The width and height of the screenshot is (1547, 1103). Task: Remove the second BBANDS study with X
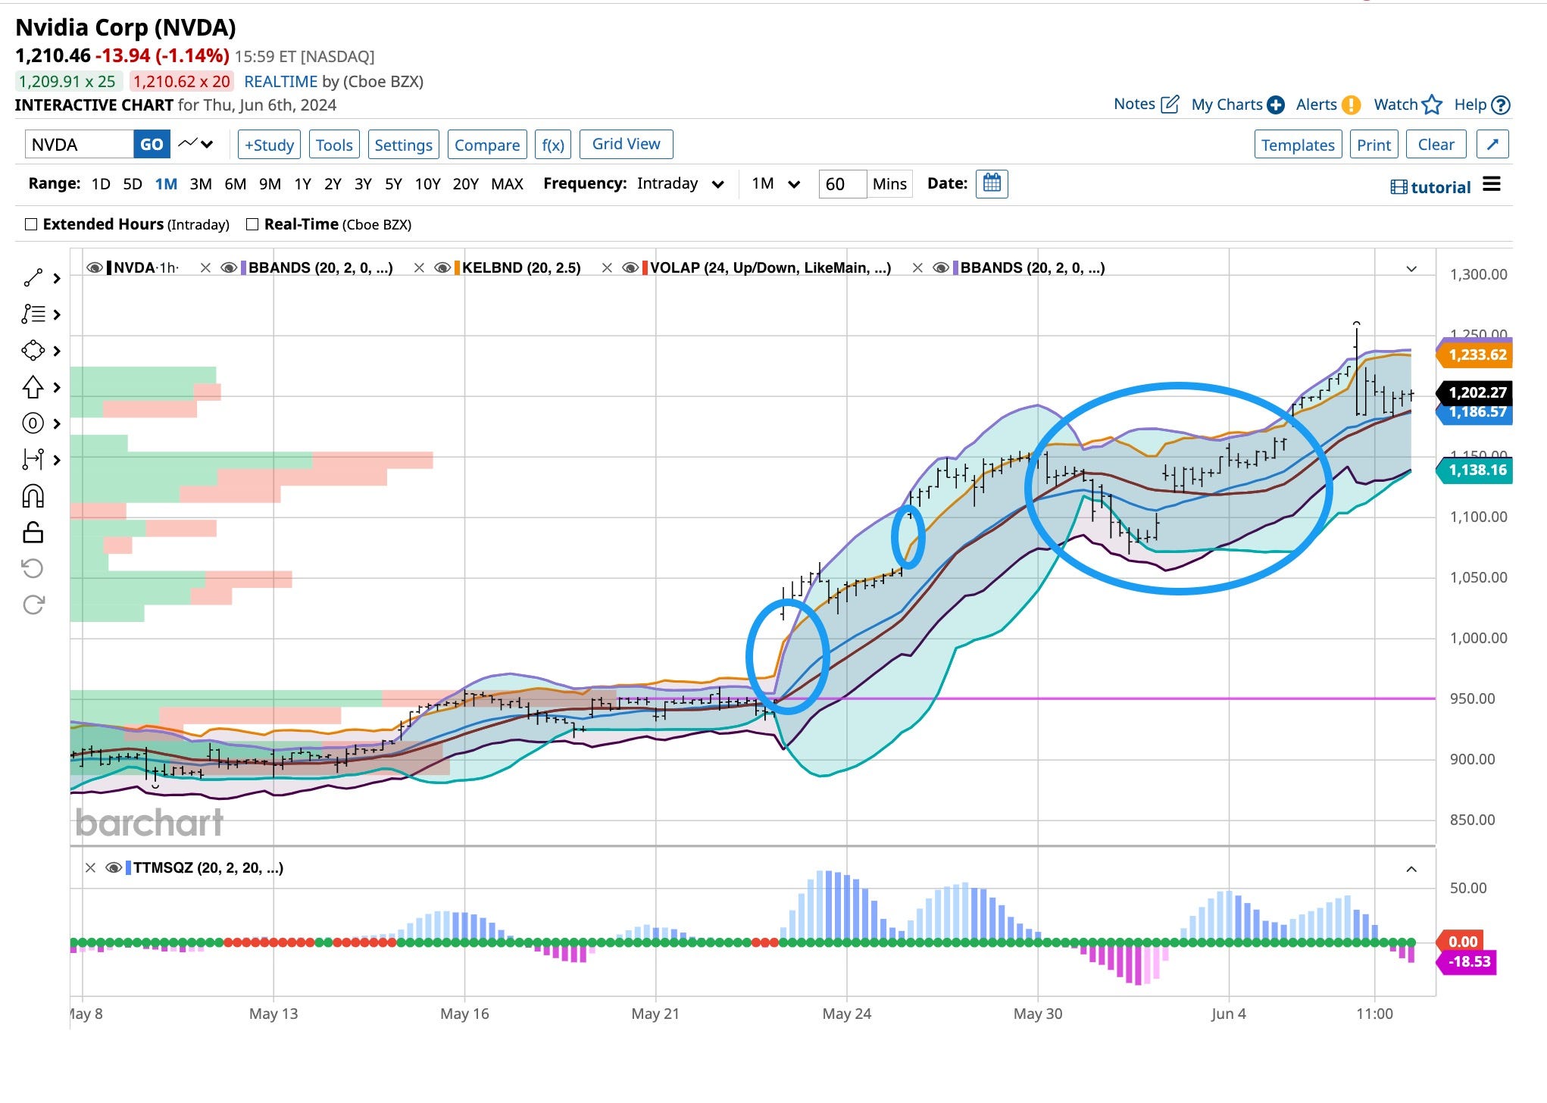click(x=917, y=267)
